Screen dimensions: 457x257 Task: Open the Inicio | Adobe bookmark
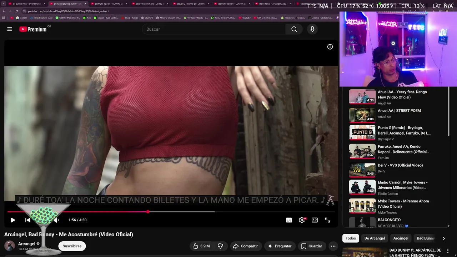[x=130, y=18]
